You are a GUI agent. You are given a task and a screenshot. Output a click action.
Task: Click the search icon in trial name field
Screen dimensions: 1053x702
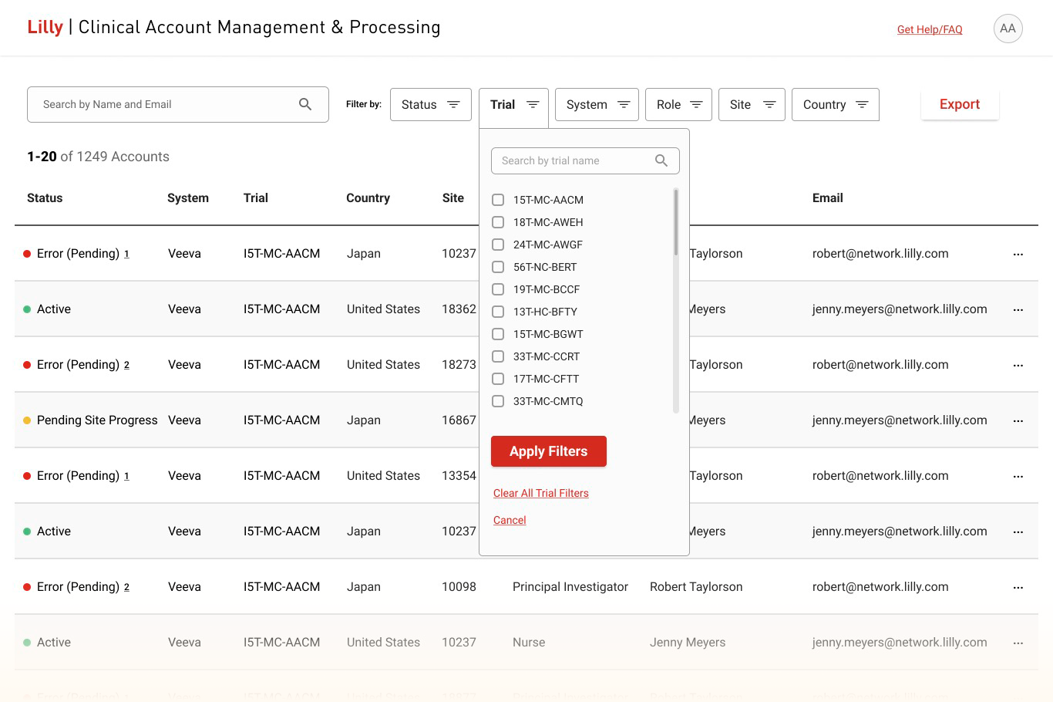pos(661,160)
